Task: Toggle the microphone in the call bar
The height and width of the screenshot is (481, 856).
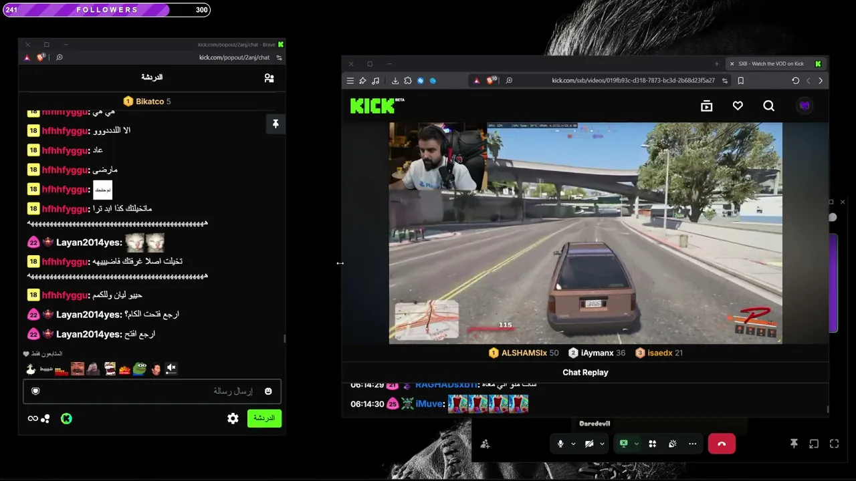Action: [560, 444]
